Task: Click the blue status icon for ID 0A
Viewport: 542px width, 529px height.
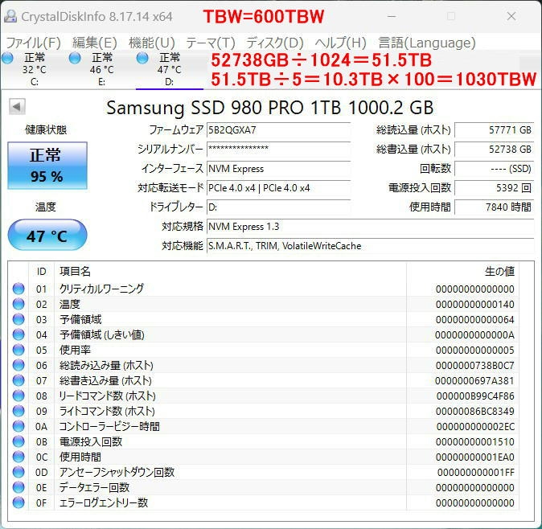Action: (18, 426)
